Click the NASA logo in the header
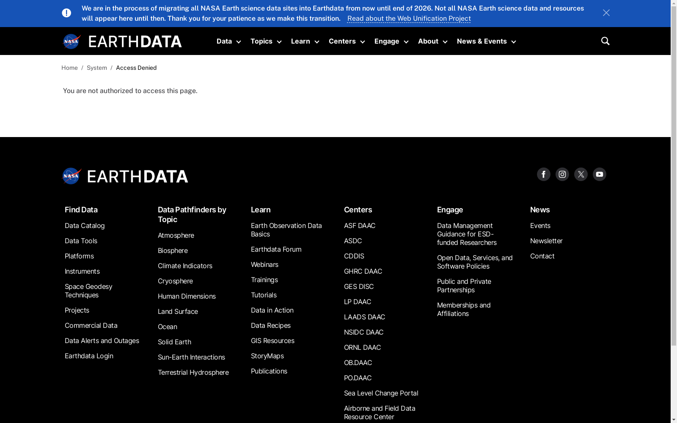This screenshot has width=677, height=423. click(72, 41)
